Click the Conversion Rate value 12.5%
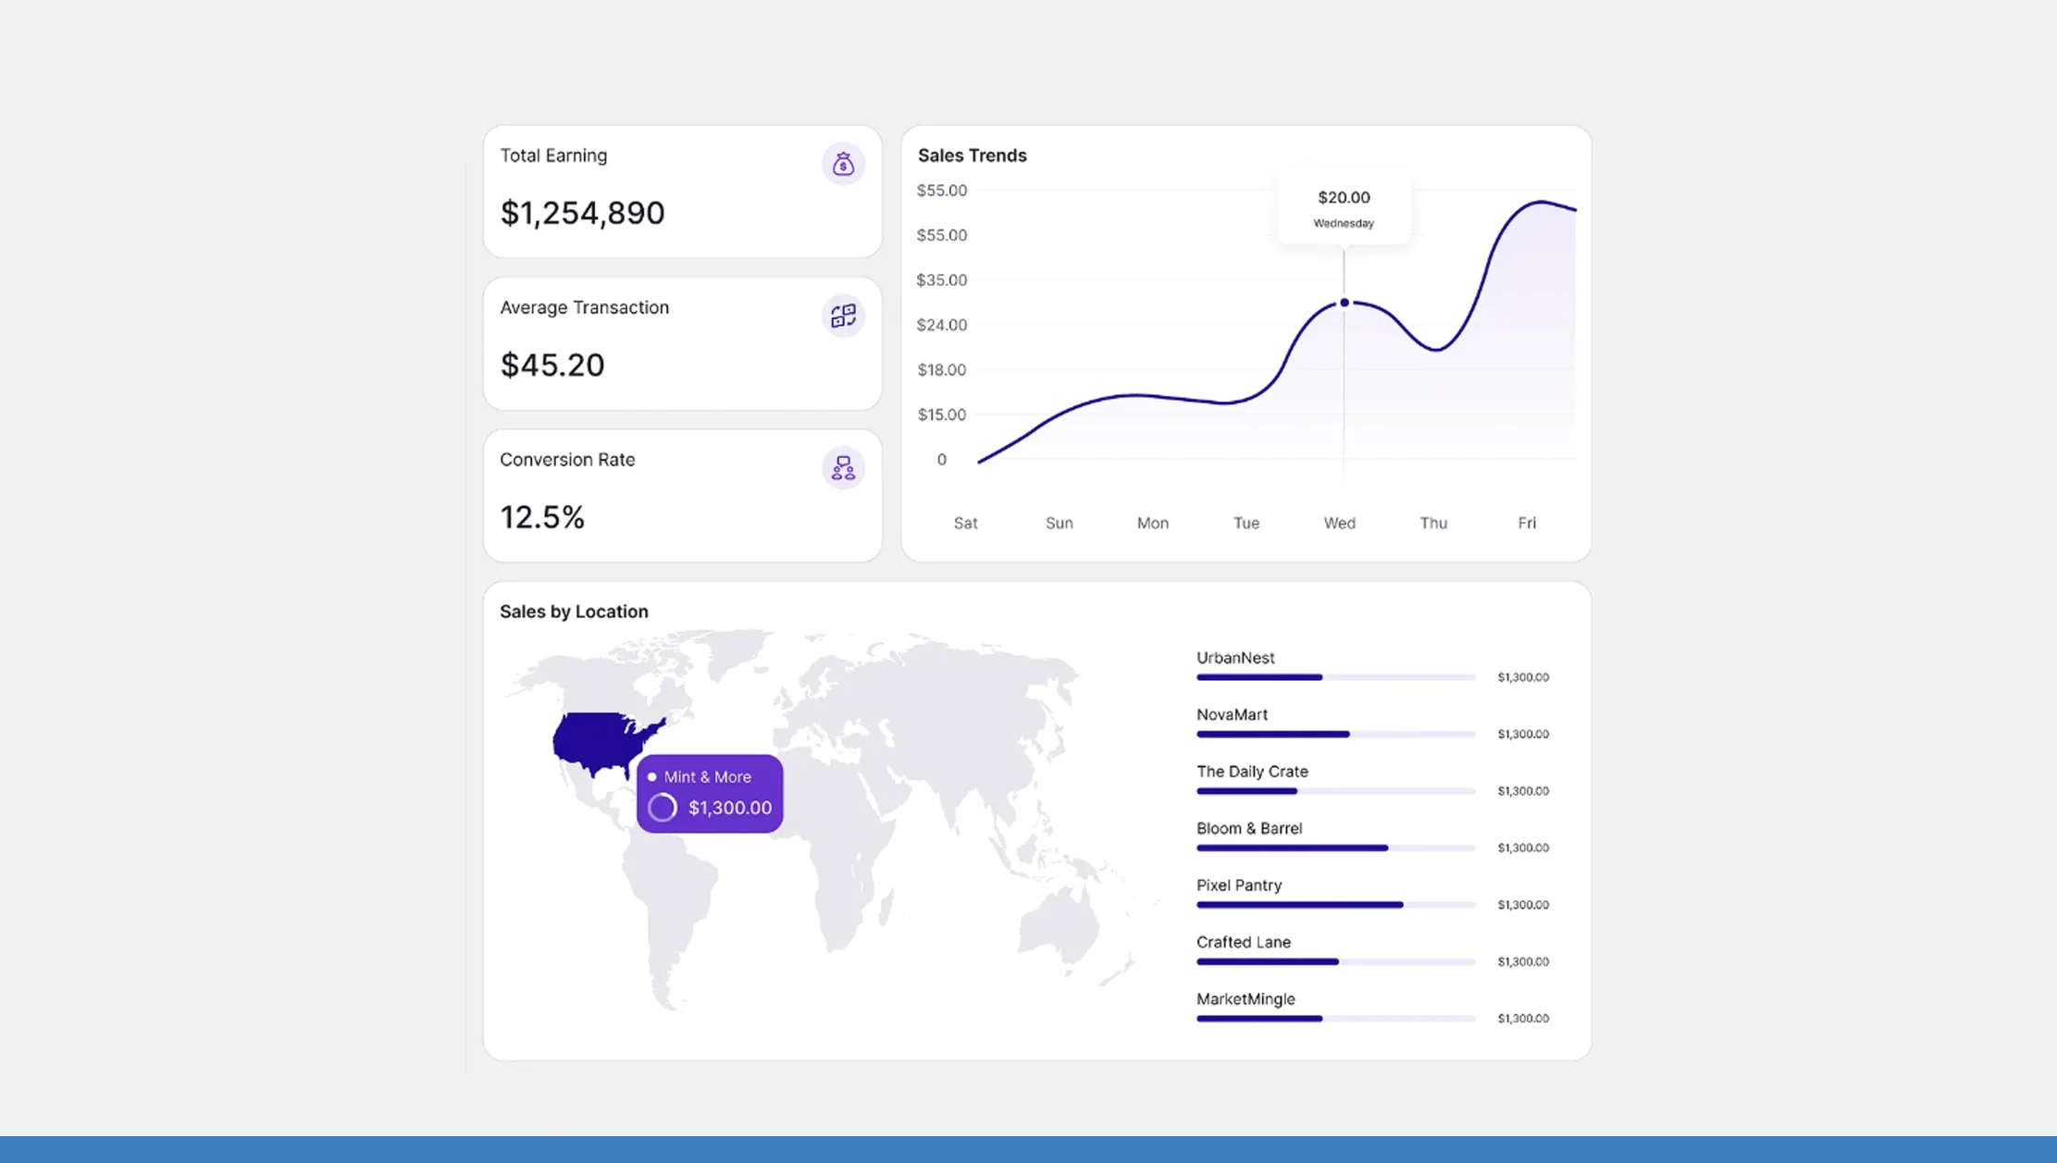This screenshot has height=1163, width=2057. tap(542, 516)
